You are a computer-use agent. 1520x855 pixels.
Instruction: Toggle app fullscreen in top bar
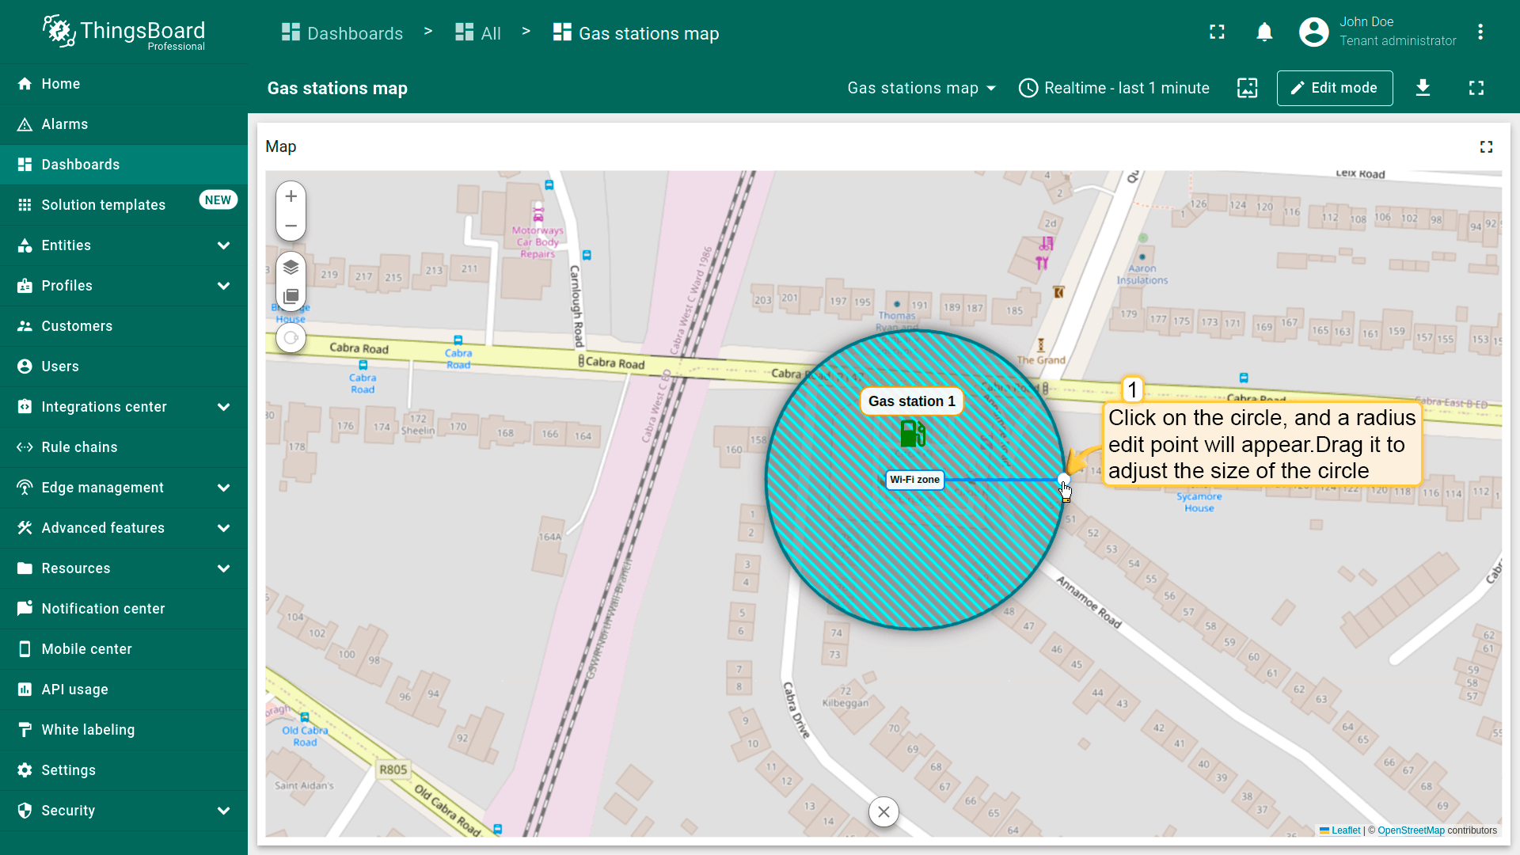[1217, 32]
